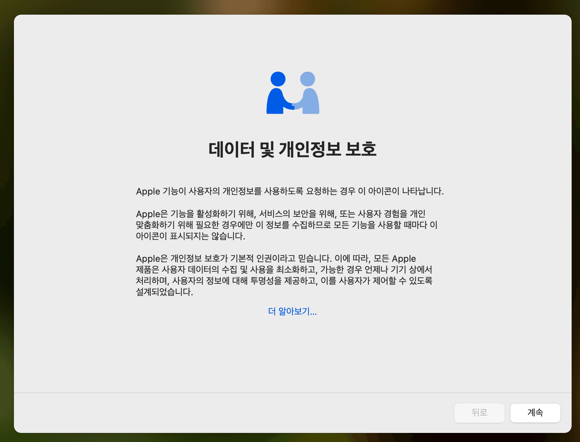The width and height of the screenshot is (580, 442).
Task: Click the paragraph starting with Apple은 기능을
Action: click(286, 225)
